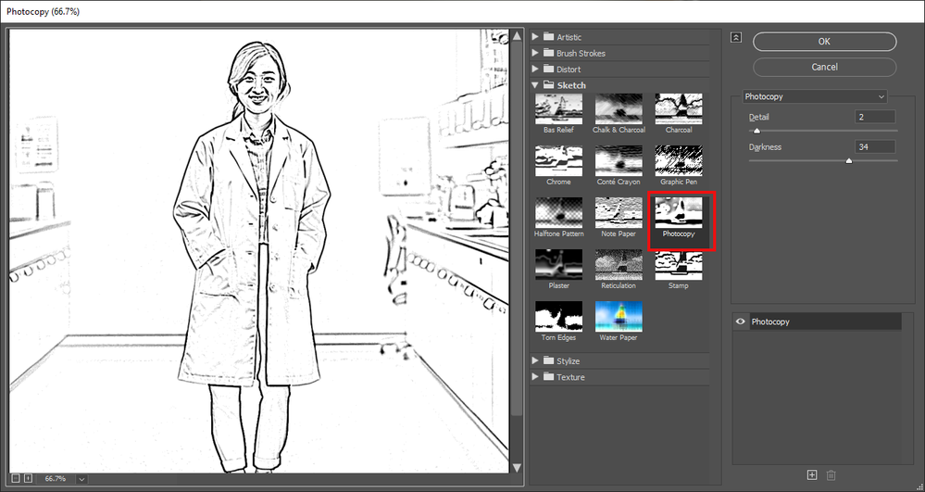Select the Bas Relief filter thumbnail
The height and width of the screenshot is (492, 925).
click(x=558, y=109)
